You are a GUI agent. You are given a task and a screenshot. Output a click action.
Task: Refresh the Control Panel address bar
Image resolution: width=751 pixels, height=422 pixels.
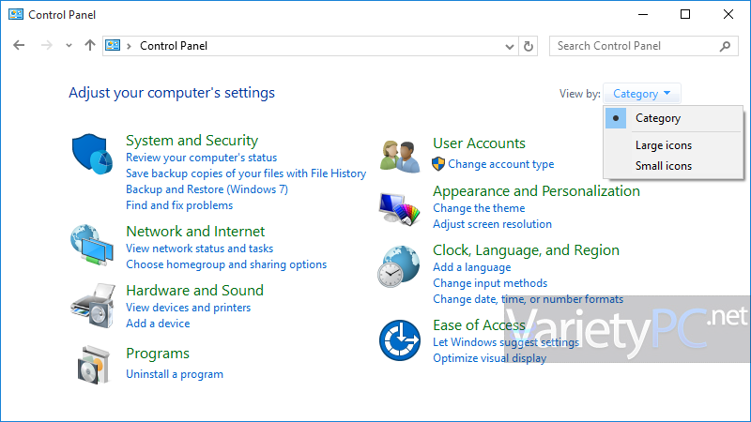[x=529, y=46]
